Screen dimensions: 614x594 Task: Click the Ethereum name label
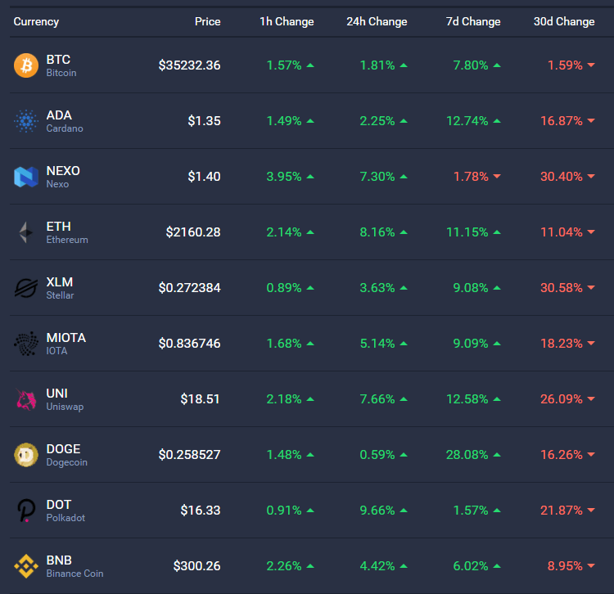pyautogui.click(x=67, y=240)
